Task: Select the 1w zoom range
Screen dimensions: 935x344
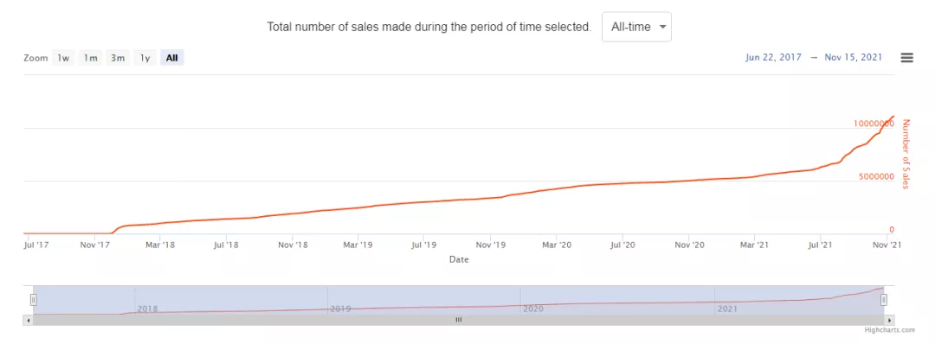Action: tap(63, 58)
